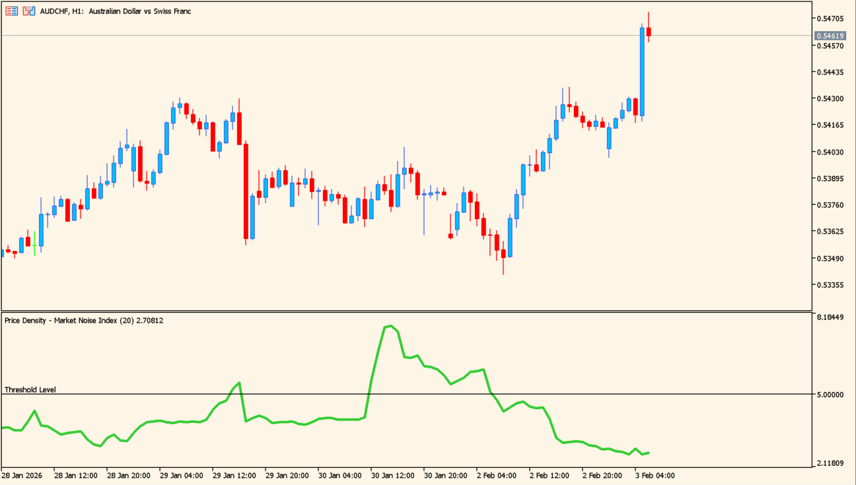Click the Threshold Level label
Screen dimensions: 856x485
click(x=30, y=389)
